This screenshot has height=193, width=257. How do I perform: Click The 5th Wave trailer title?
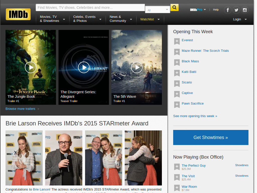(x=125, y=96)
